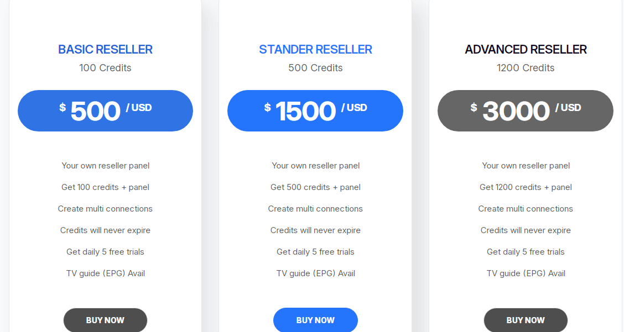Click 'TV guide (EPG) Avail' in Advanced plan

coord(526,273)
